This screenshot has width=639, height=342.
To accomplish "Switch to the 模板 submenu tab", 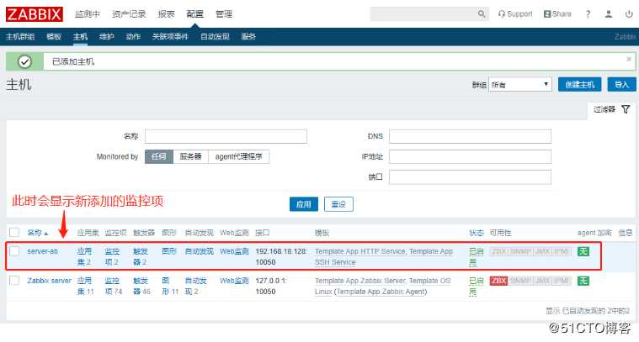I will (54, 37).
